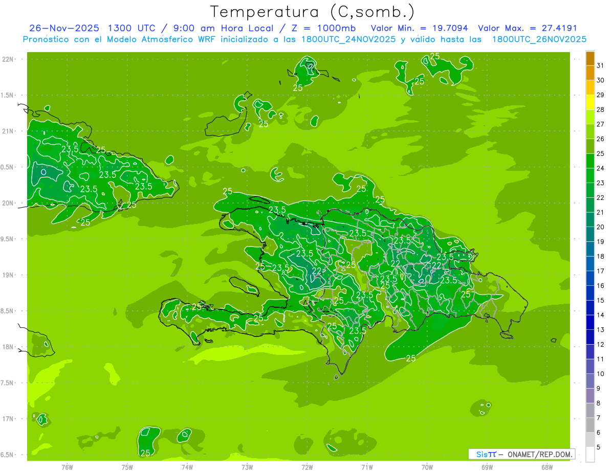Click the legend value '14'
614x474 pixels.
click(x=601, y=315)
